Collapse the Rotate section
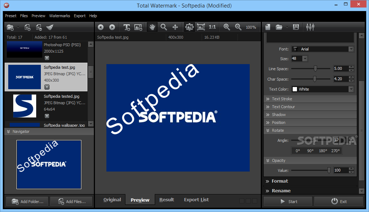This screenshot has height=212, width=369. [310, 130]
